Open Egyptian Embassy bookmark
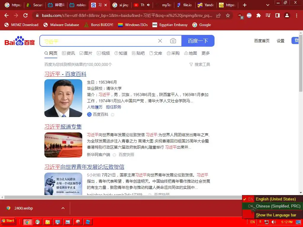This screenshot has width=303, height=227. click(170, 25)
